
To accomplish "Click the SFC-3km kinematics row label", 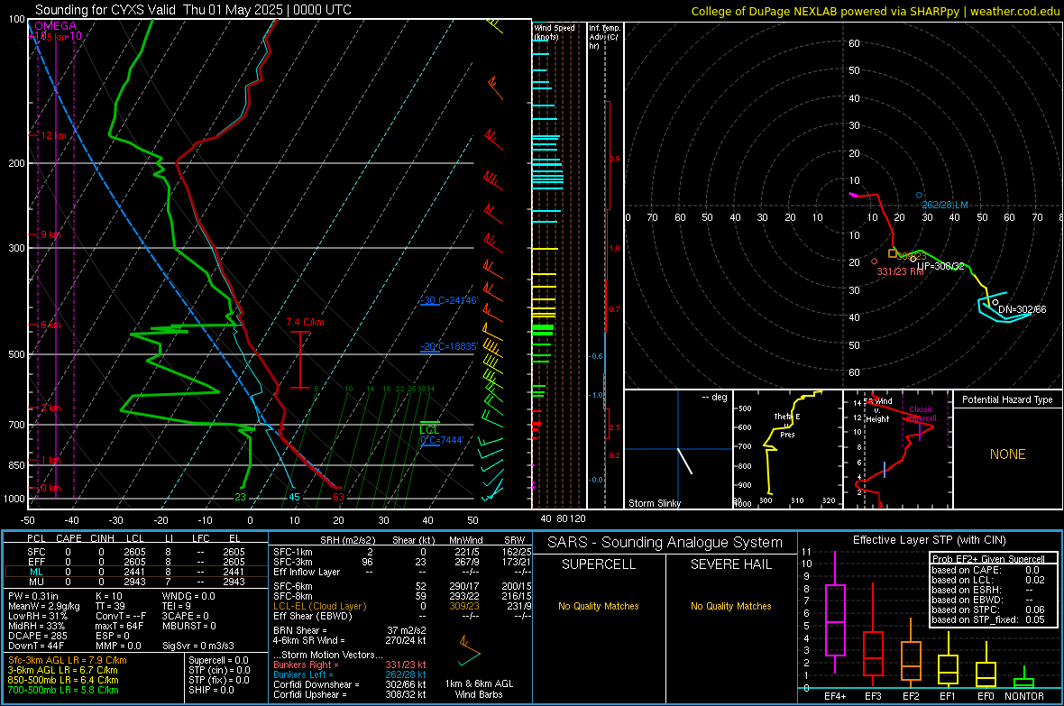I will [293, 562].
